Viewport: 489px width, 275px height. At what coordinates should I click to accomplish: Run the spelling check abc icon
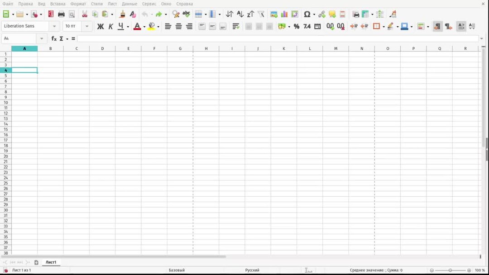point(186,14)
